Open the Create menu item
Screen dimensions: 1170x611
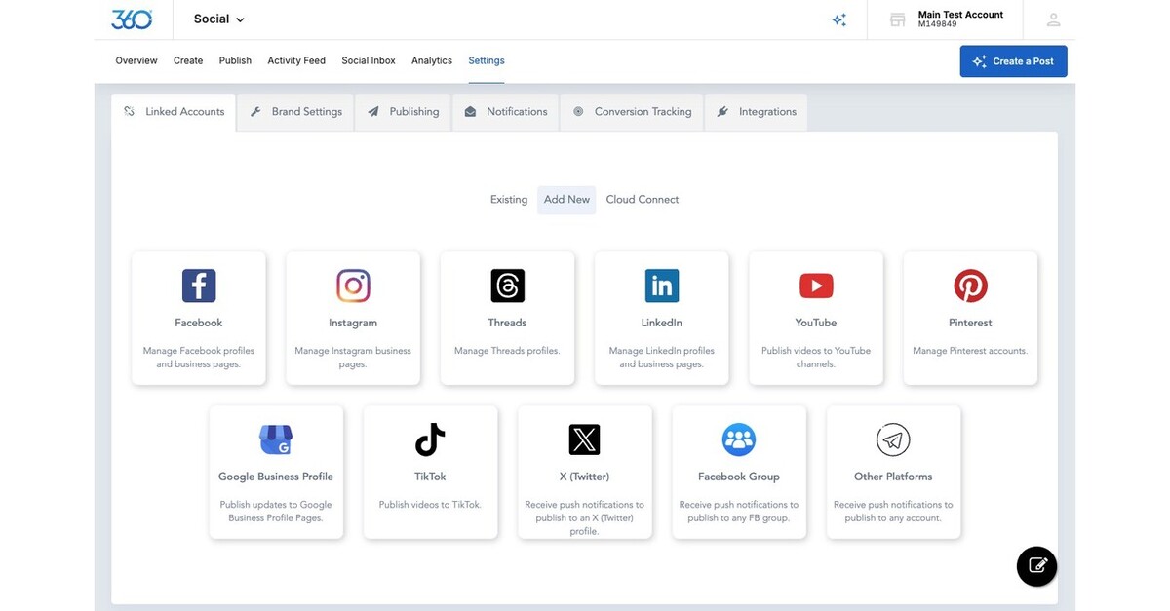188,60
